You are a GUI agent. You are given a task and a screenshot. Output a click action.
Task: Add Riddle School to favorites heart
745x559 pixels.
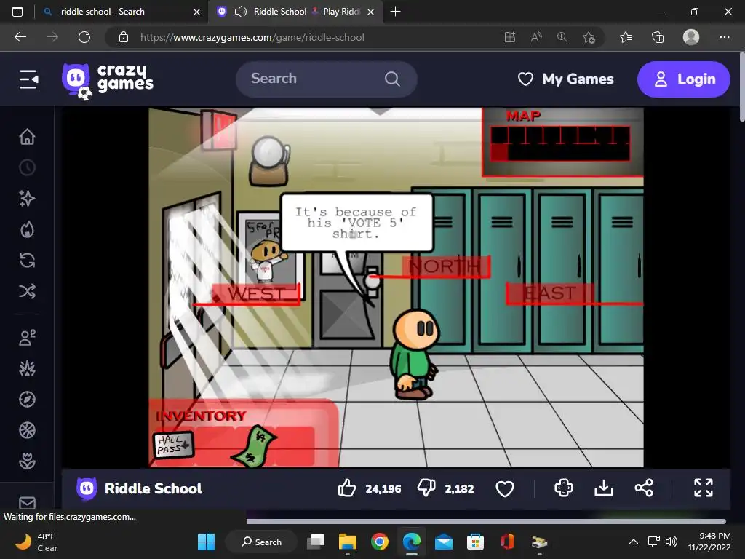click(505, 488)
